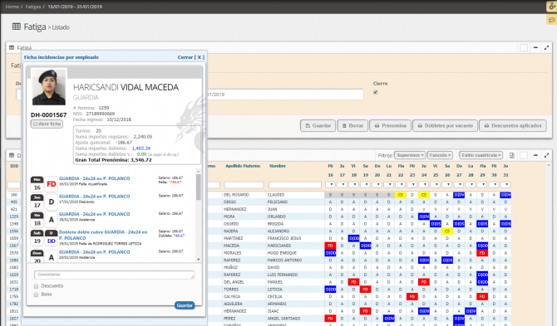Click the filter box under Nombre column
Viewport: 557px width, 326px height.
[x=295, y=185]
